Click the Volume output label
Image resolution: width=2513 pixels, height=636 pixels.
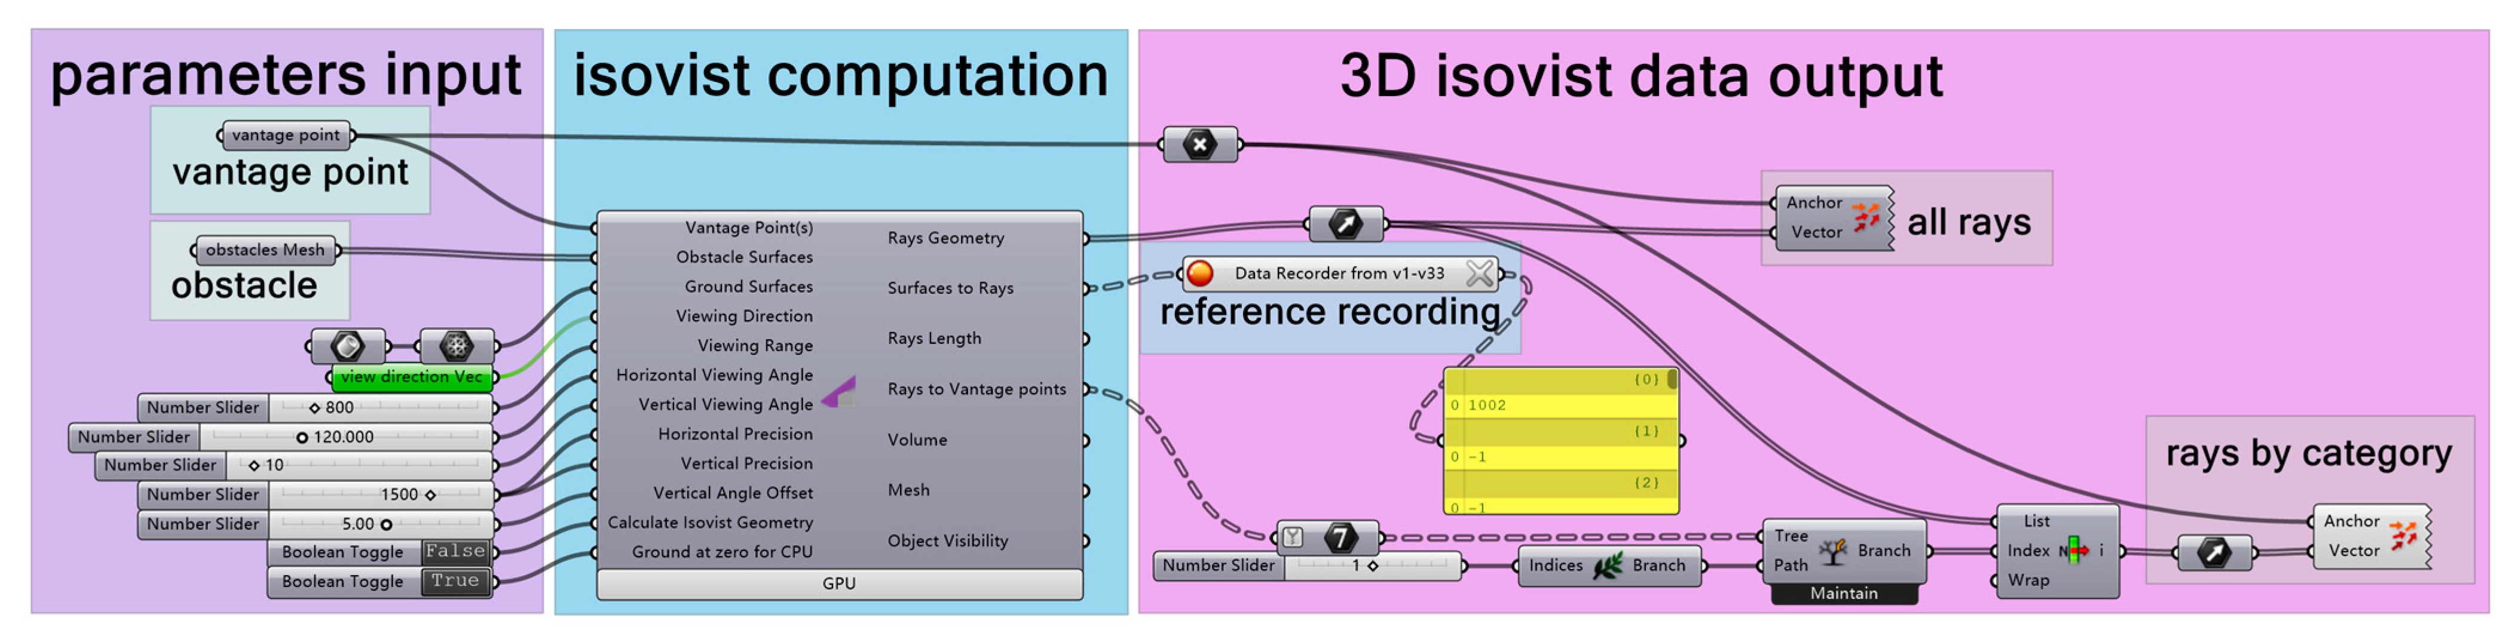click(917, 440)
